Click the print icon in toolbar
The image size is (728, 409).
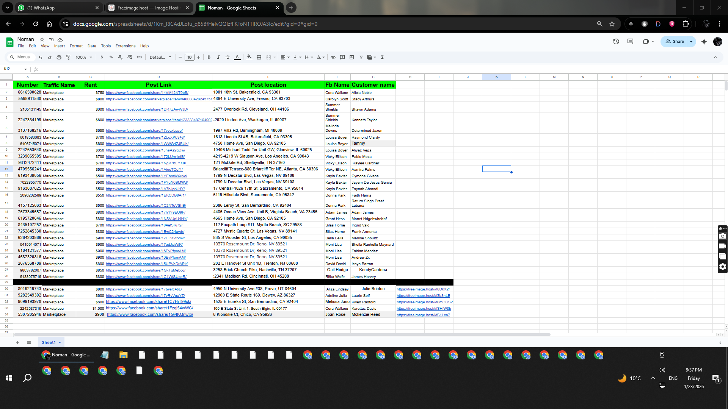tap(59, 57)
